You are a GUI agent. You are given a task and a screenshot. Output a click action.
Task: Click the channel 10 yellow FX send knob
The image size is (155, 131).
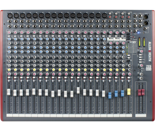(66, 70)
